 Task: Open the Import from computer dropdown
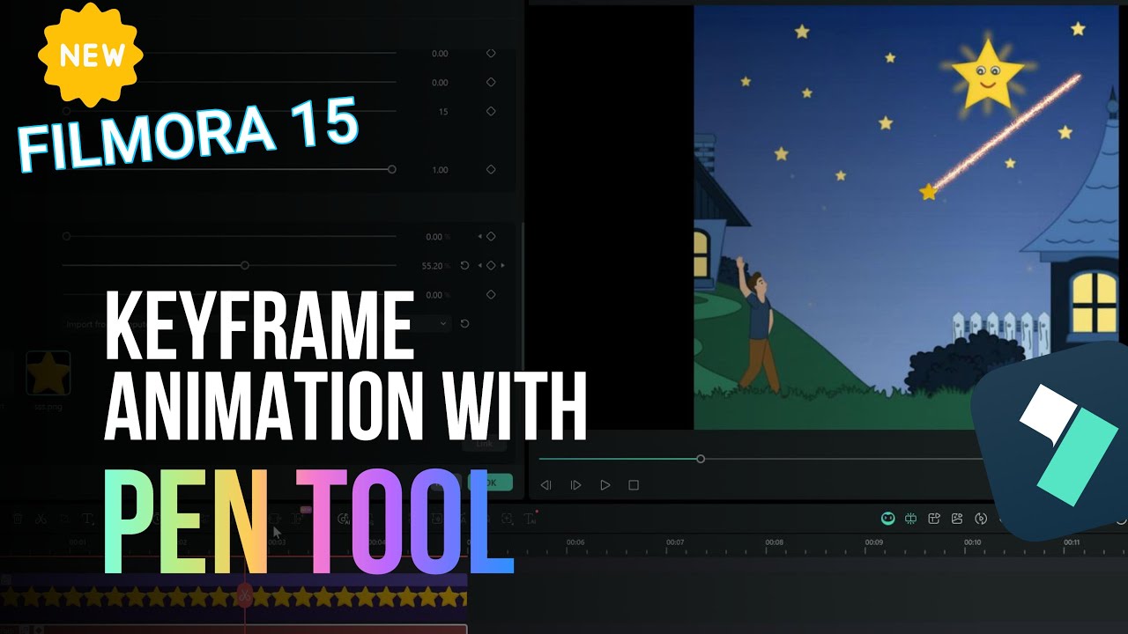click(x=257, y=324)
